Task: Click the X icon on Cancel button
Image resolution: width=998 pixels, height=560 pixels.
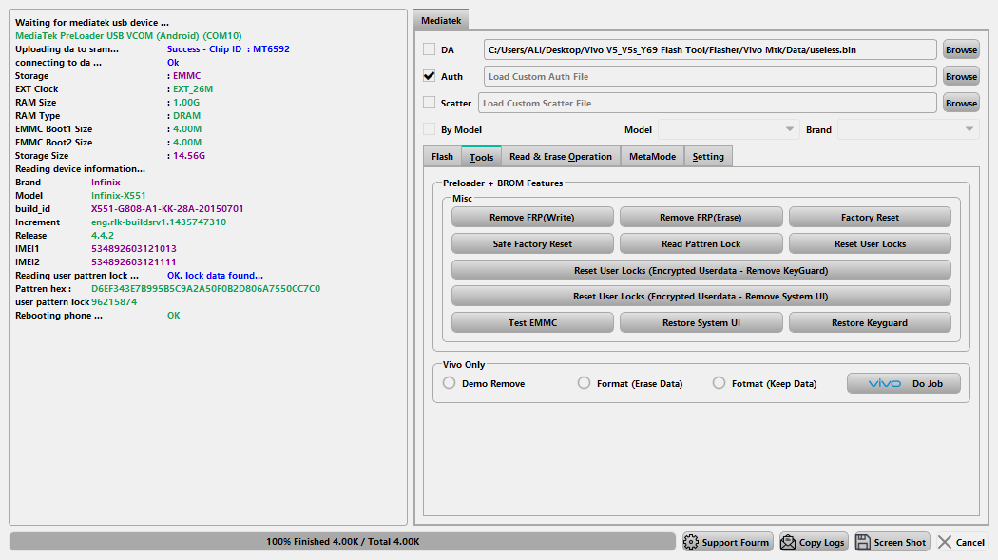Action: tap(945, 542)
